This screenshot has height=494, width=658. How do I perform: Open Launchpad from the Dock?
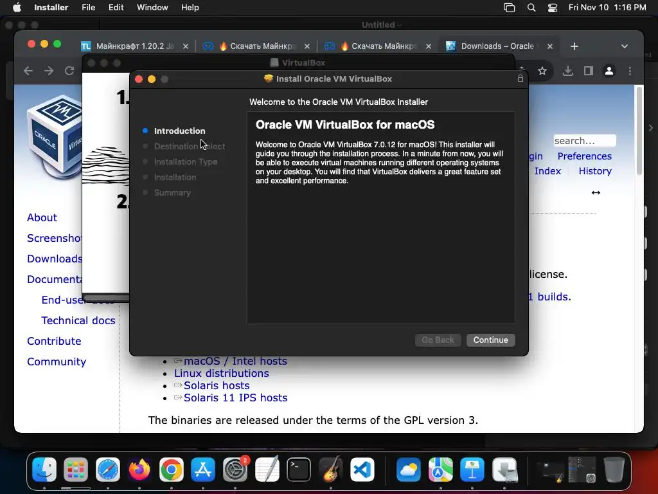76,469
